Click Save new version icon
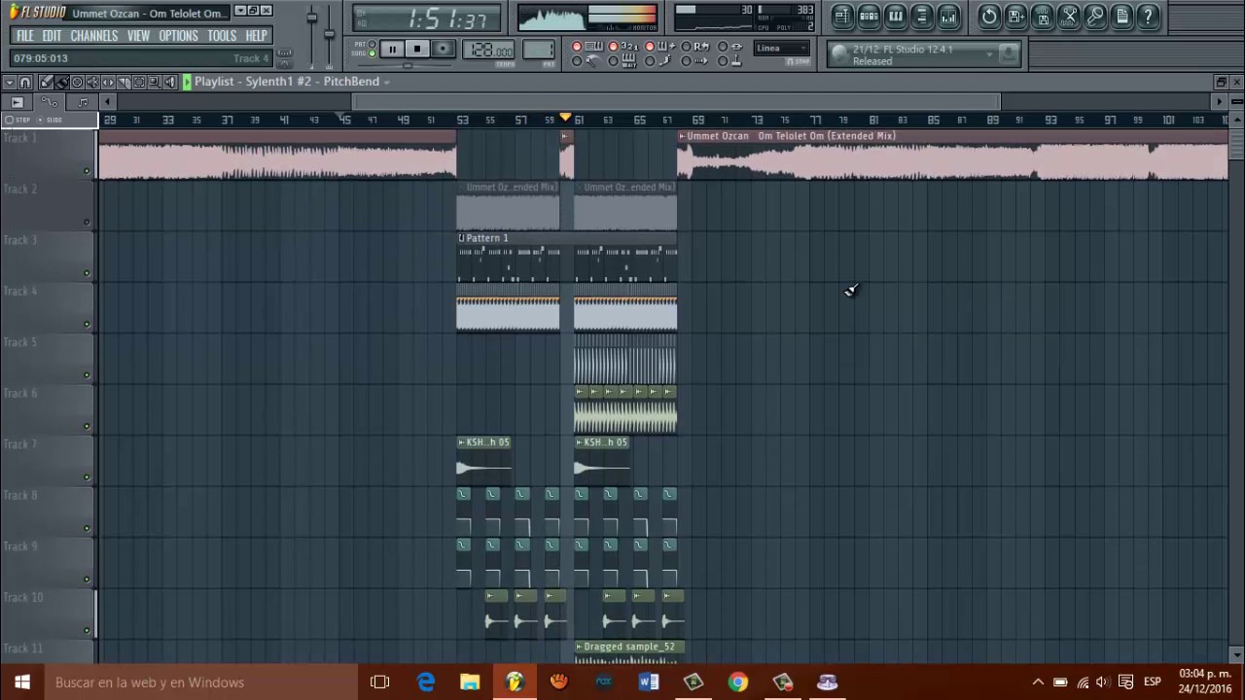This screenshot has width=1245, height=700. 1015,16
